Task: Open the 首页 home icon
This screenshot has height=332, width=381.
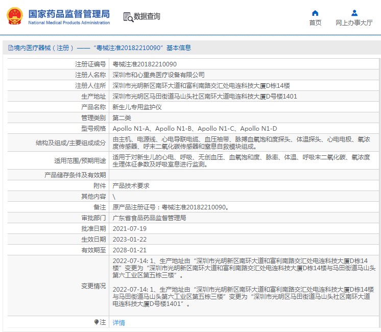Action: click(x=315, y=13)
